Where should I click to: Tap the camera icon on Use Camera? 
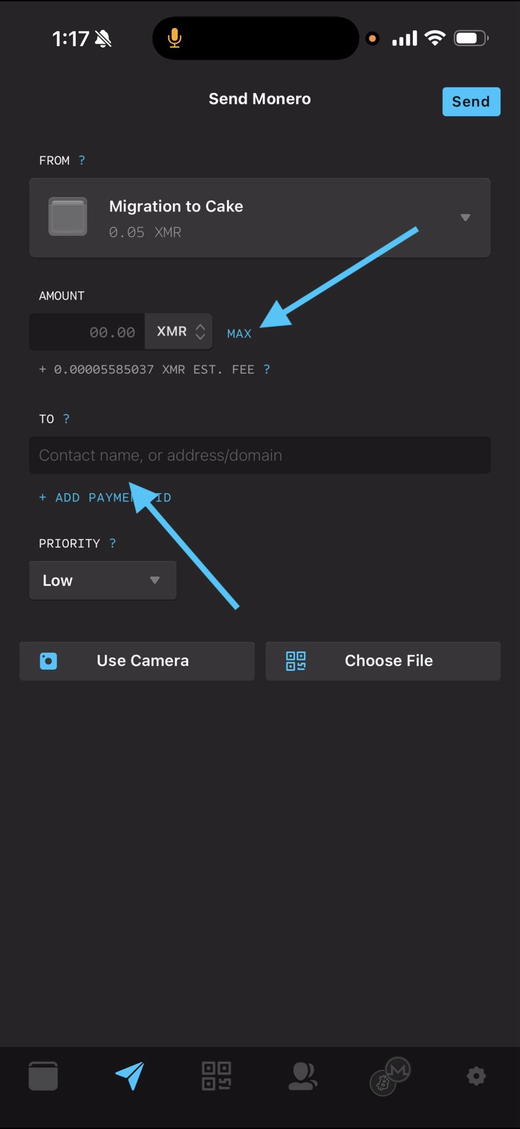(49, 660)
